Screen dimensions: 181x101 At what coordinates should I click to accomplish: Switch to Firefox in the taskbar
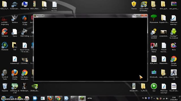pyautogui.click(x=50, y=98)
